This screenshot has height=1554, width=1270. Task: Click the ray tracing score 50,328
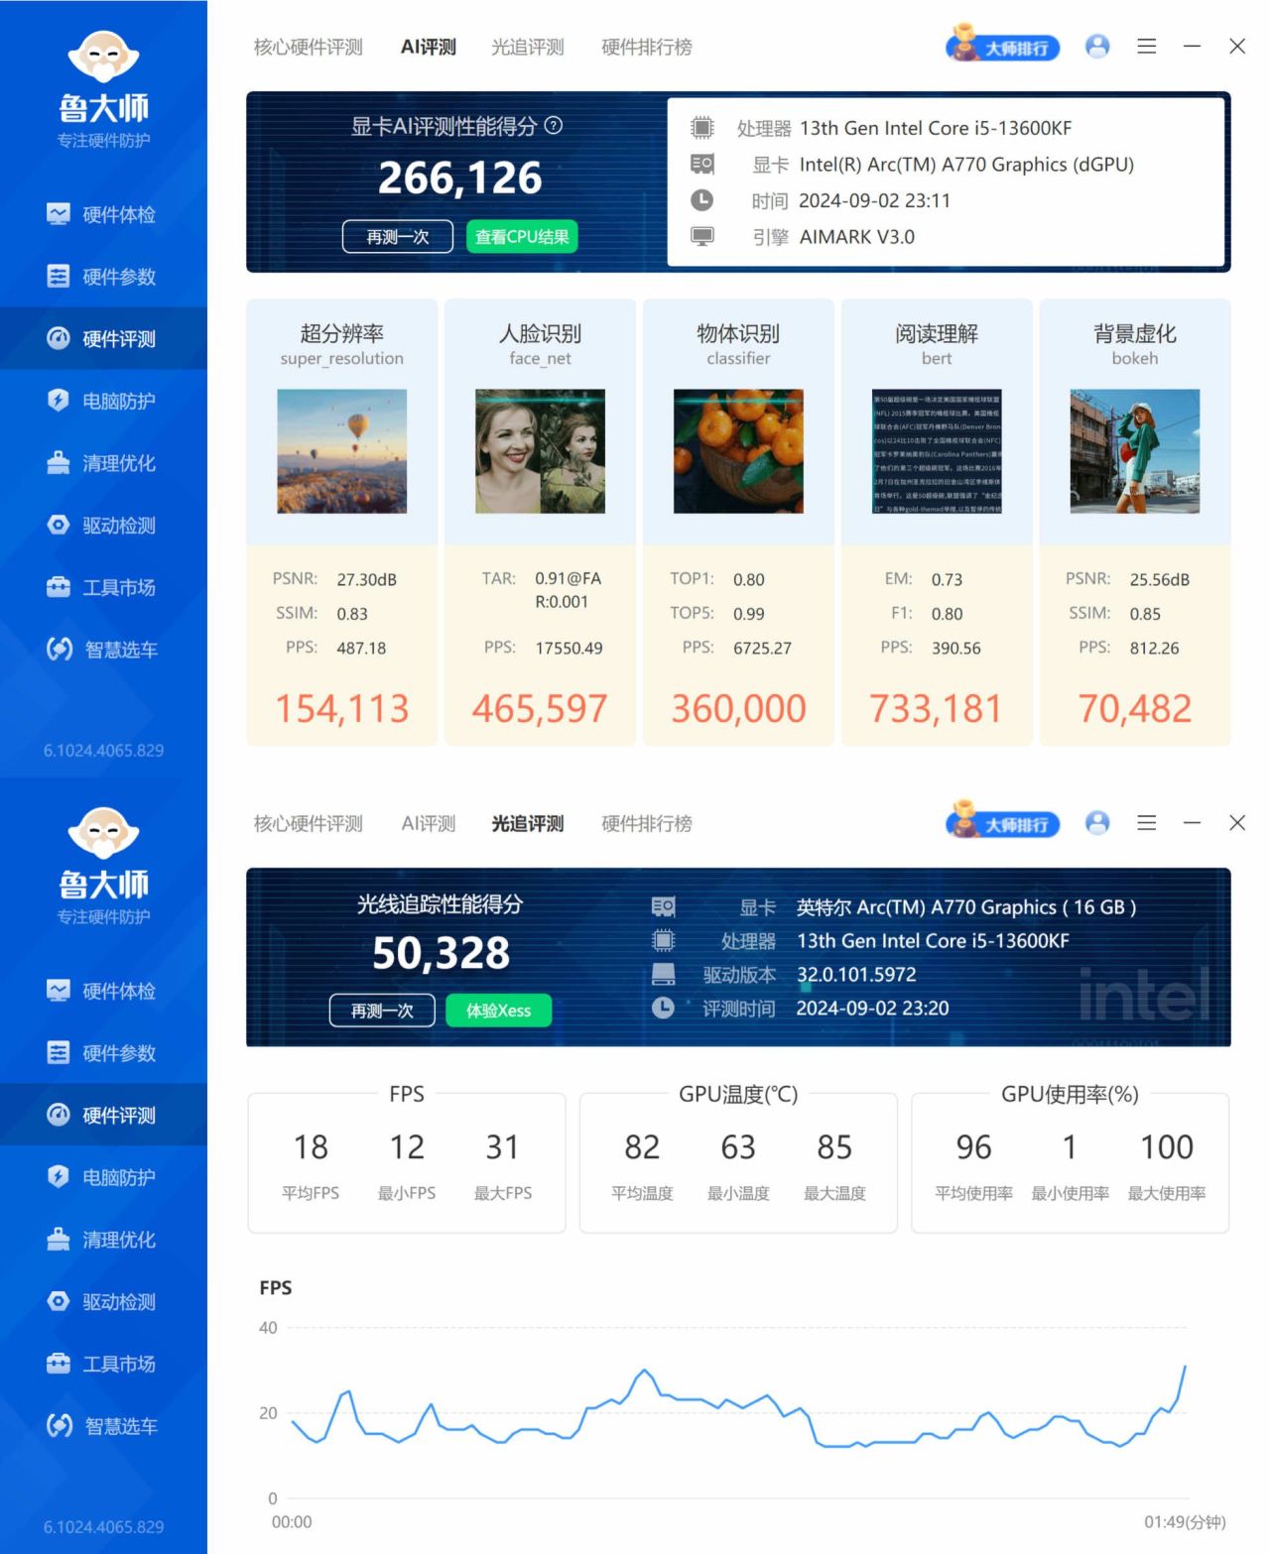coord(442,953)
